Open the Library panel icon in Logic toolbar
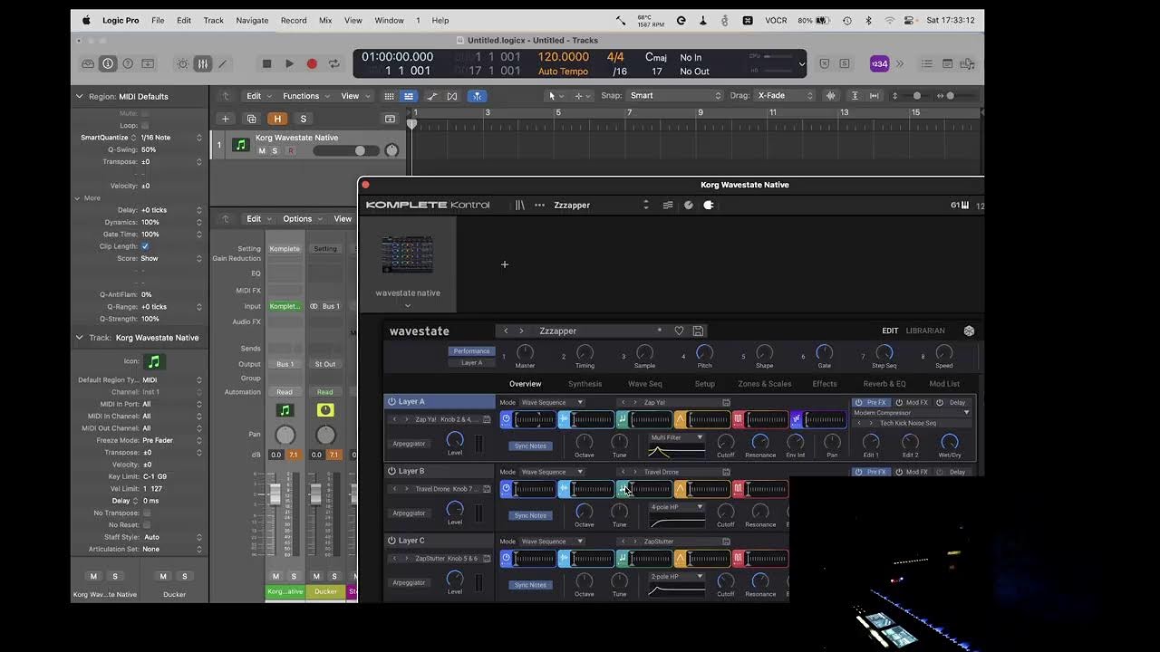This screenshot has width=1160, height=652. (88, 64)
